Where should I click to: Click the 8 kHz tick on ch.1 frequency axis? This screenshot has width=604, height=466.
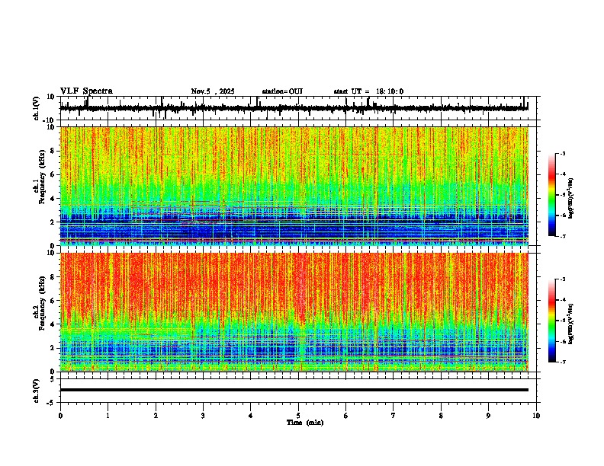53,151
